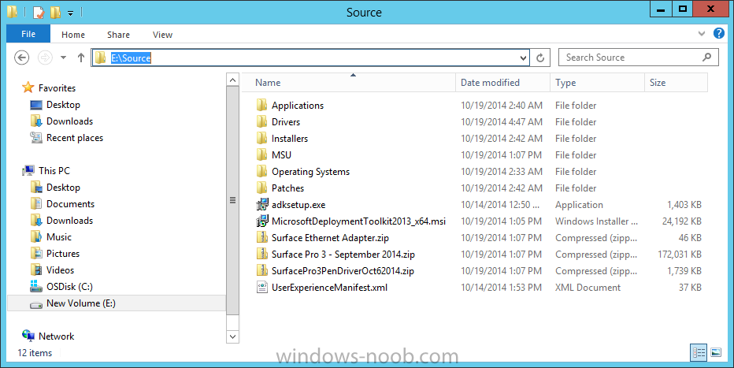Viewport: 734px width, 368px height.
Task: Open the blue Help question mark
Action: pyautogui.click(x=718, y=33)
